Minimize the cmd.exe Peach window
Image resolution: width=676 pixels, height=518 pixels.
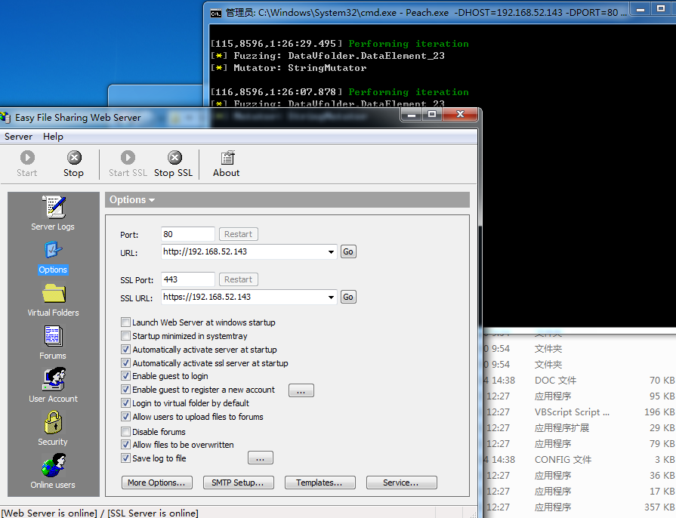coord(641,9)
